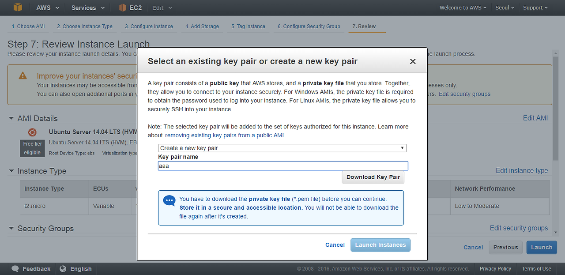Click in the Key pair name field
This screenshot has height=275, width=565.
pos(283,166)
